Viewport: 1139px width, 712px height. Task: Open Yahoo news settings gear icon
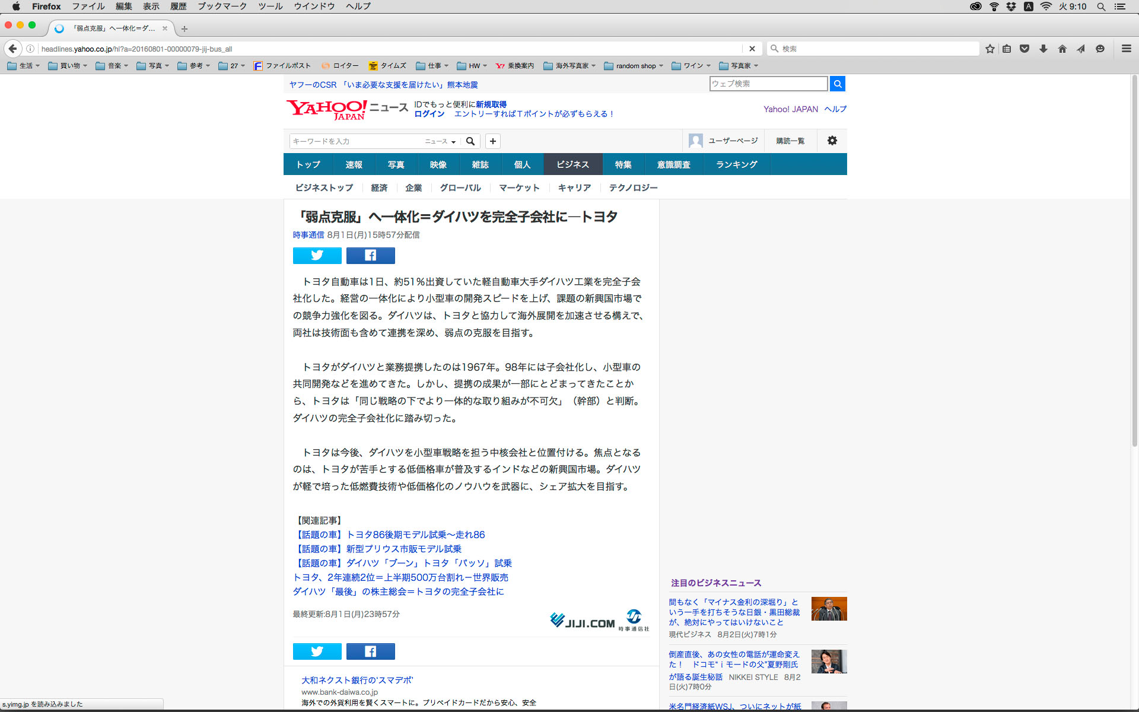tap(832, 141)
